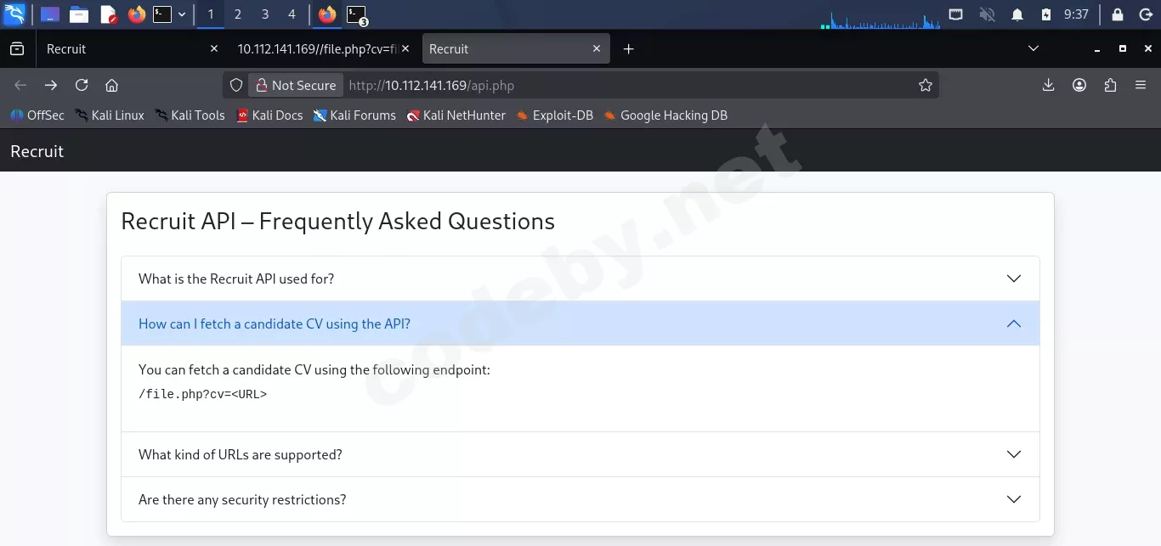Reload the current page

tap(82, 85)
